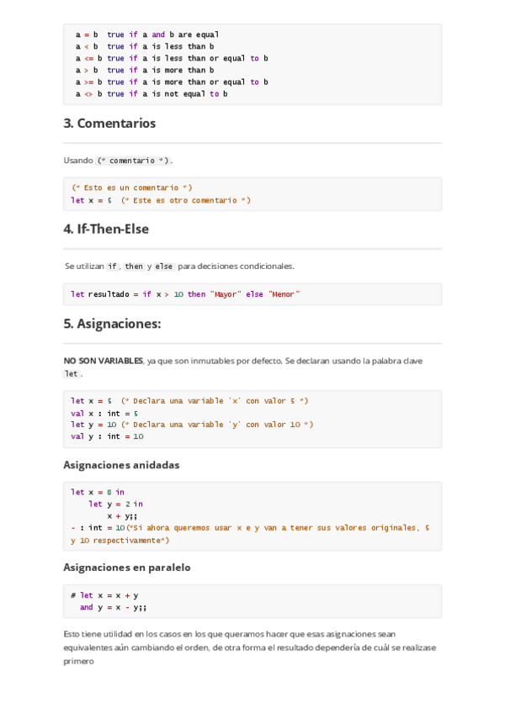Click the inline "(* comentario *)" code snippet
This screenshot has width=505, height=713.
133,161
